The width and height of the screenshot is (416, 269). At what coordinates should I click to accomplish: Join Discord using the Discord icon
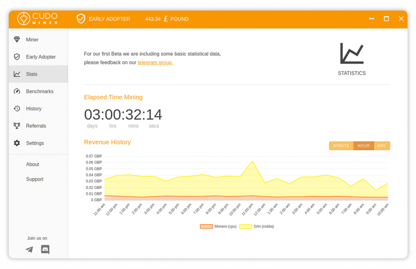click(x=45, y=250)
